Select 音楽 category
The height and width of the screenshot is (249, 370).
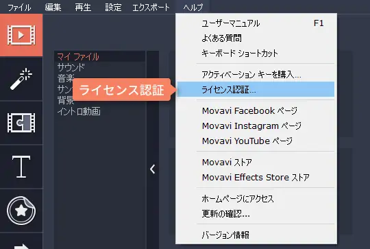pos(66,78)
